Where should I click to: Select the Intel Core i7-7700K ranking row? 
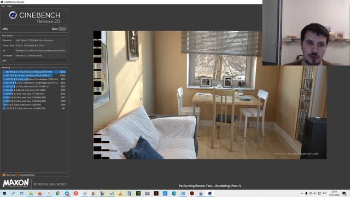34,94
